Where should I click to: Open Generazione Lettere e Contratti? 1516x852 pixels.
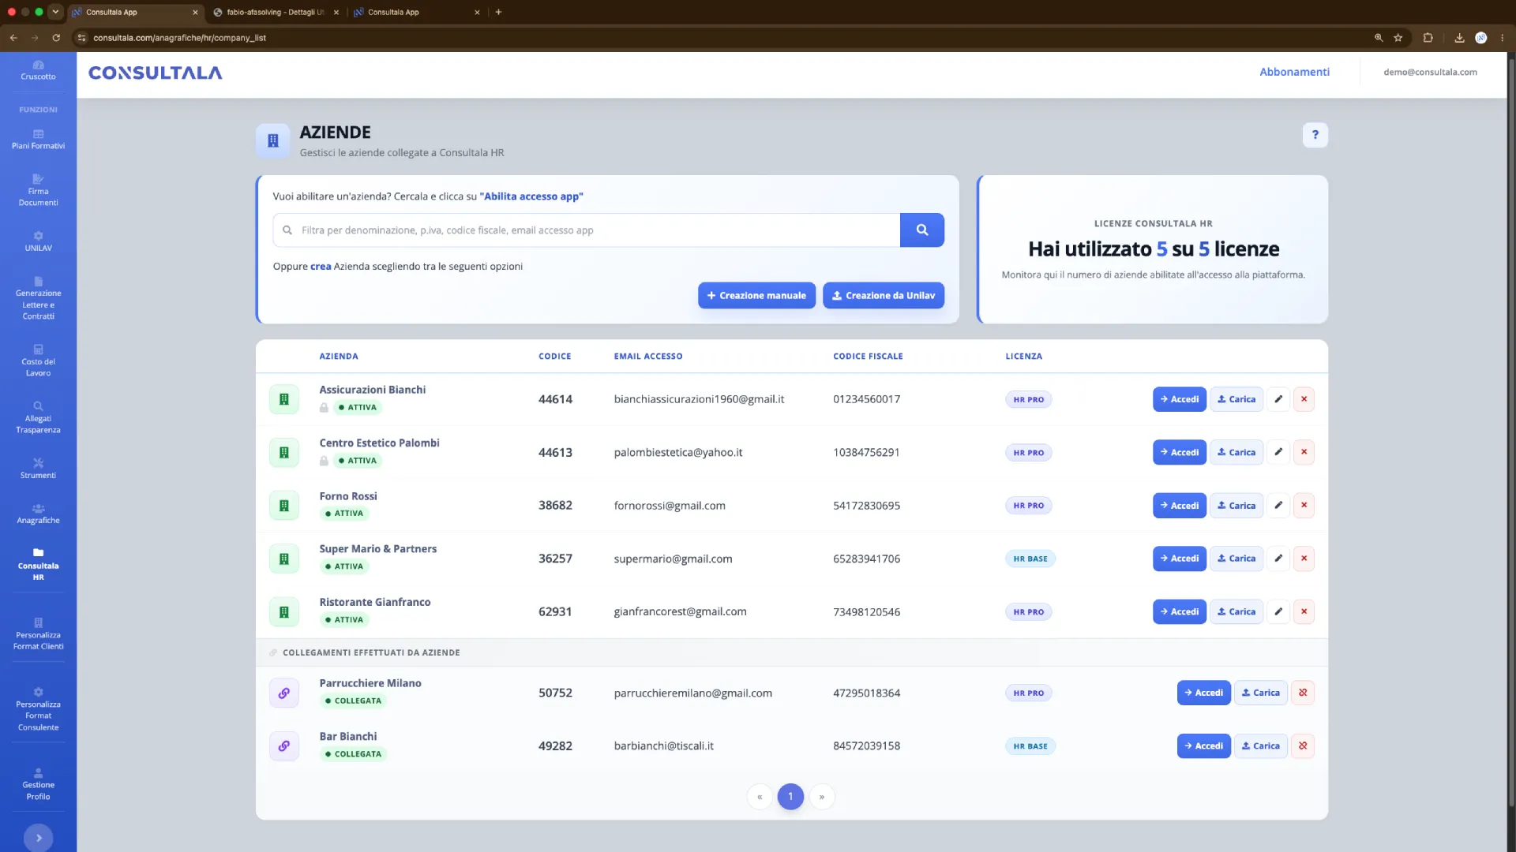point(38,299)
